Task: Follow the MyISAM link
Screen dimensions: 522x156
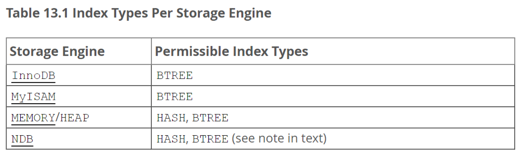Action: [33, 97]
